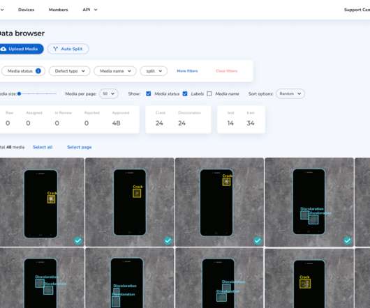Adjust the Media size slider handle
This screenshot has width=370, height=308.
pyautogui.click(x=19, y=93)
